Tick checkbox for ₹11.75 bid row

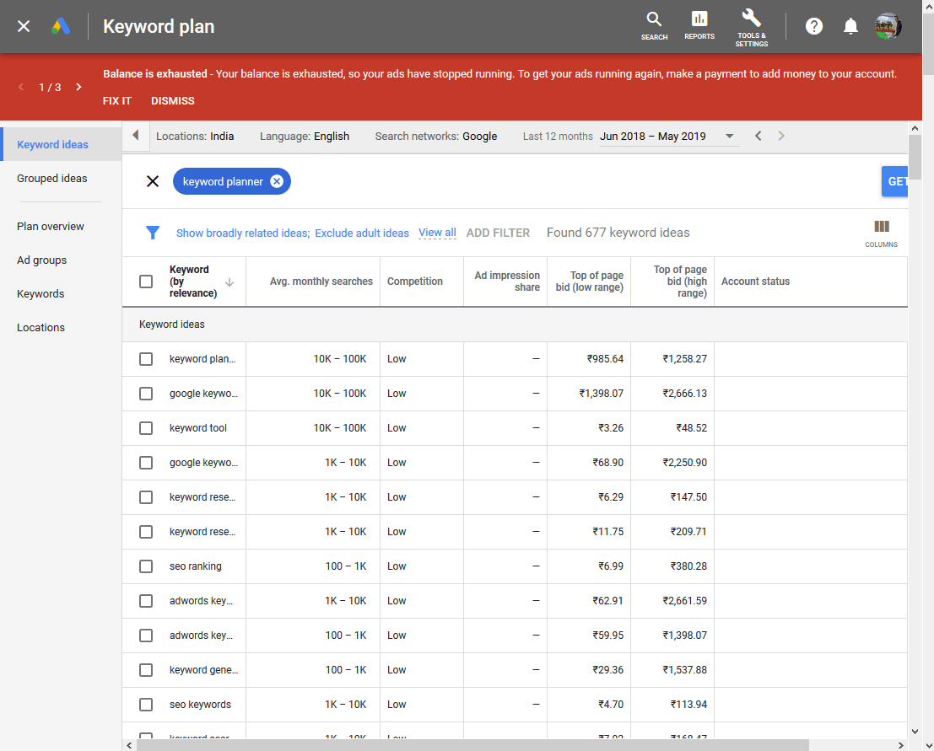(x=146, y=532)
